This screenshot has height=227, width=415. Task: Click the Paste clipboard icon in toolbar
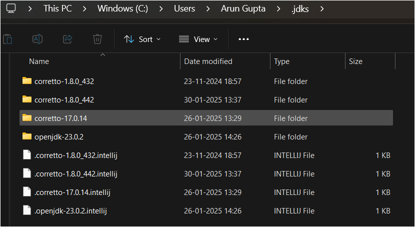[x=7, y=39]
